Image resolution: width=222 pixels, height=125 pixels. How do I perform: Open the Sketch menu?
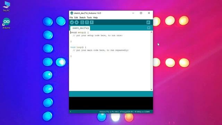click(x=83, y=18)
